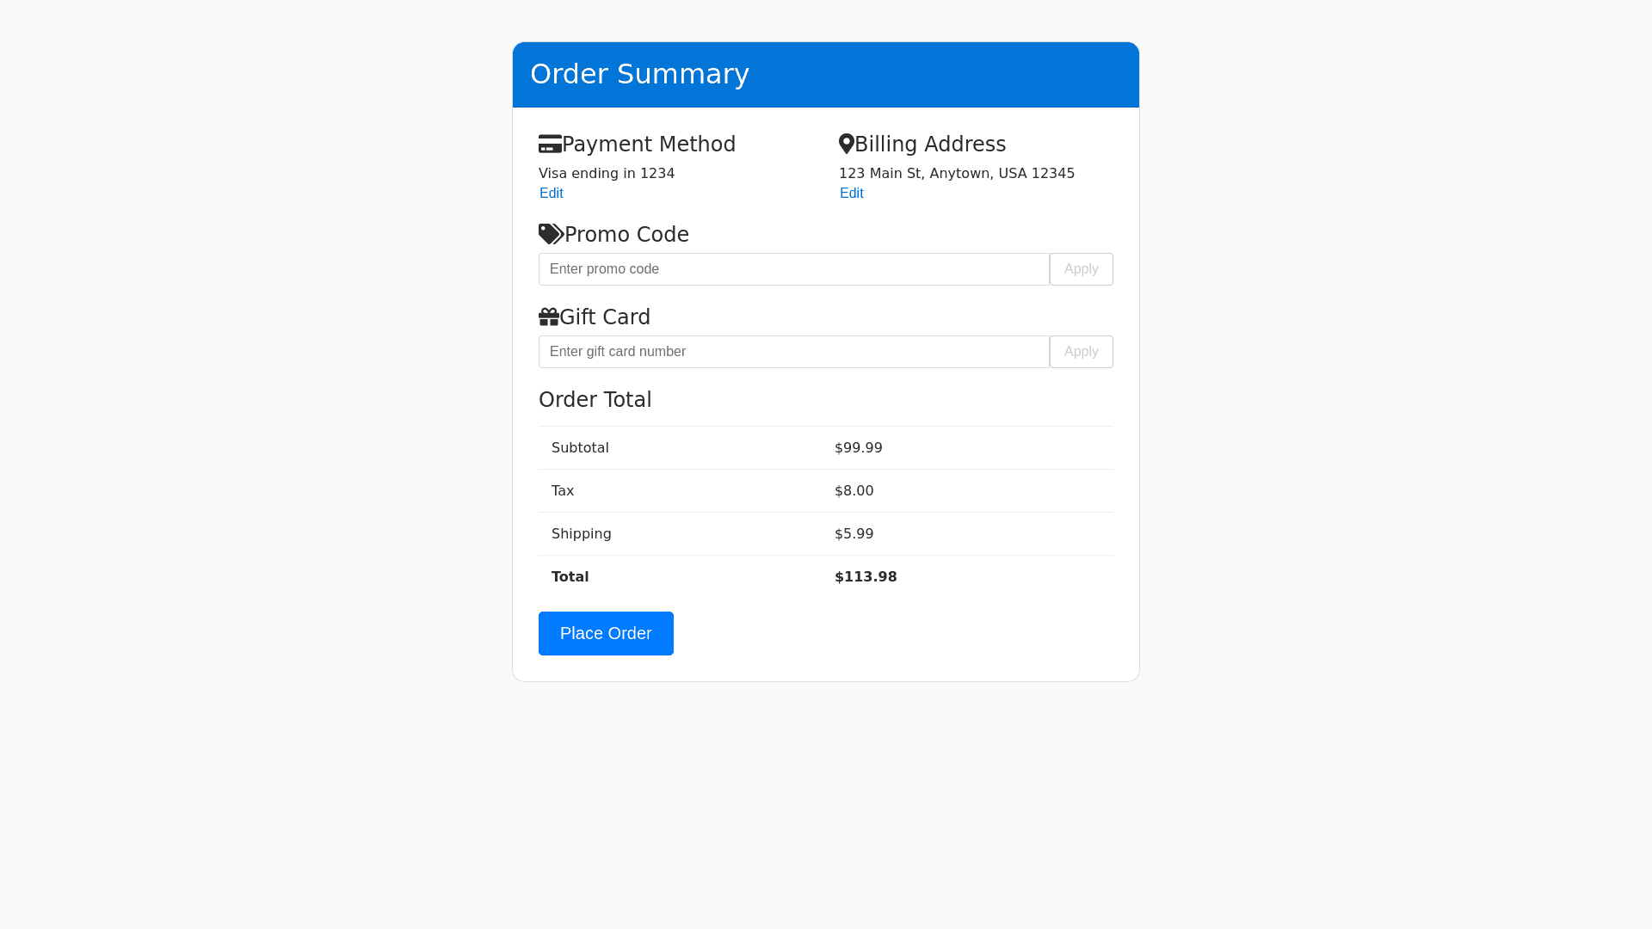Viewport: 1652px width, 929px height.
Task: Click the Order Total heading
Action: [x=595, y=400]
